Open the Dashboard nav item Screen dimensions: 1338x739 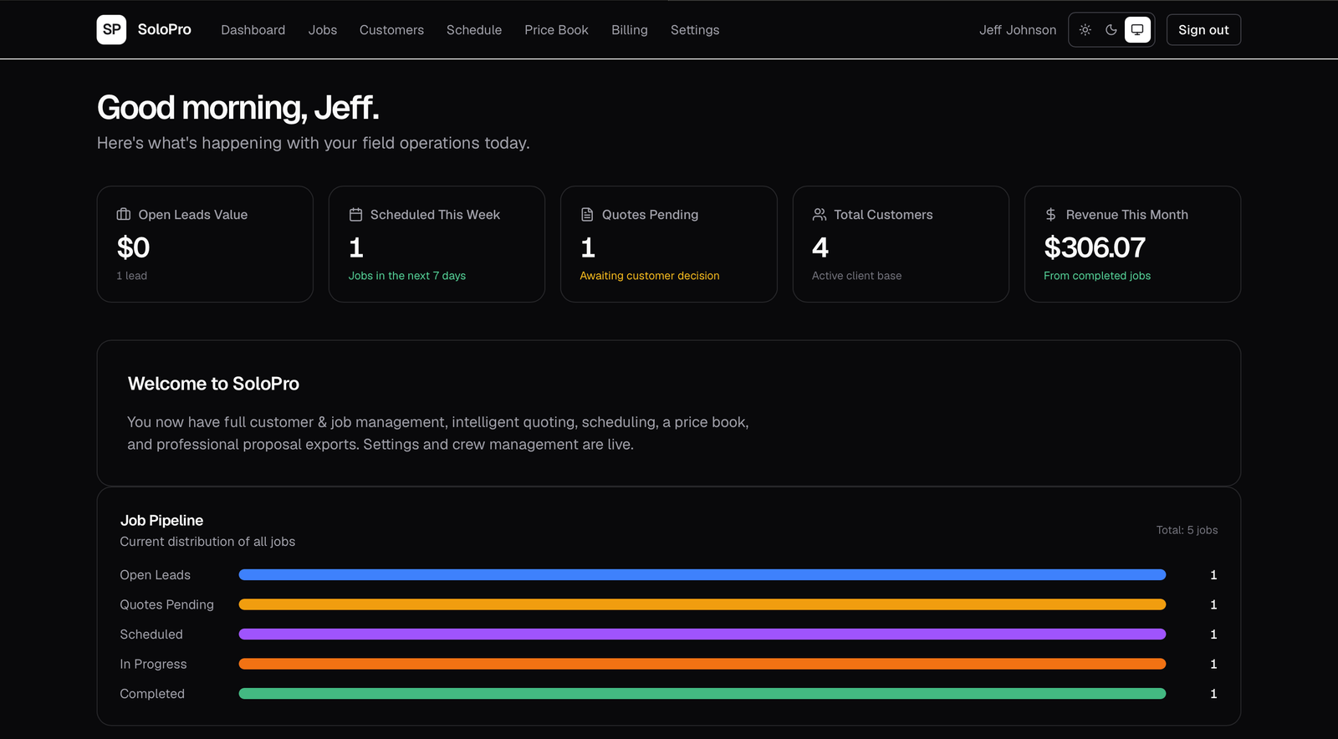[x=253, y=30]
